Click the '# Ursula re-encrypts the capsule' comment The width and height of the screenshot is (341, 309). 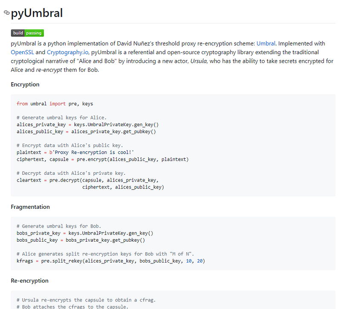coord(87,300)
